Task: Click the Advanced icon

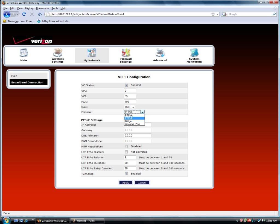Action: pyautogui.click(x=160, y=53)
